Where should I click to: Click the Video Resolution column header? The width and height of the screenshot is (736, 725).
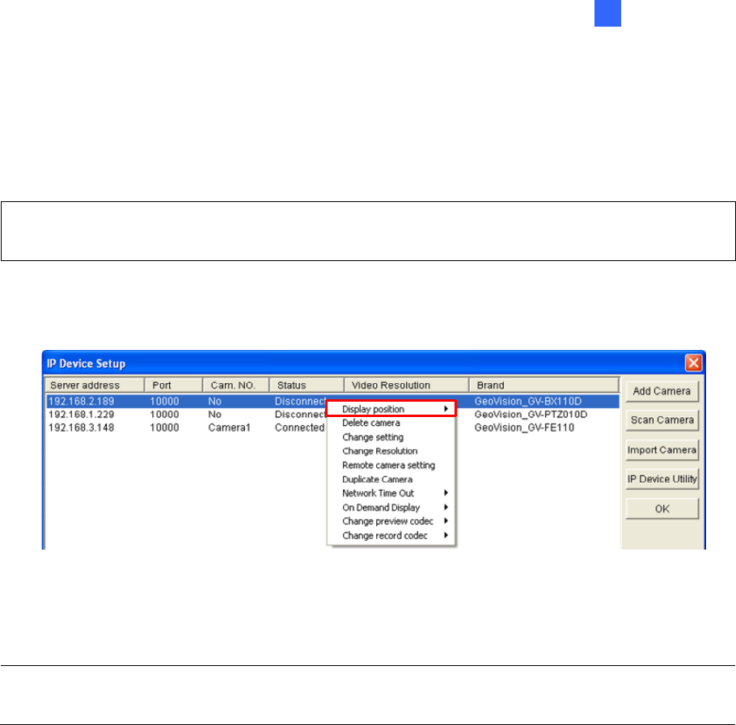point(407,385)
